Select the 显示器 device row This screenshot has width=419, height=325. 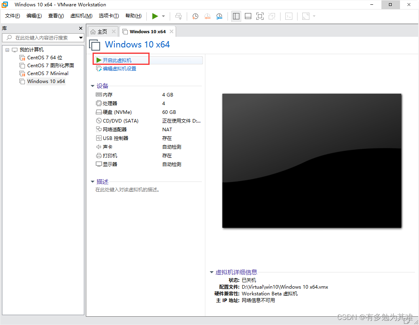pos(148,164)
